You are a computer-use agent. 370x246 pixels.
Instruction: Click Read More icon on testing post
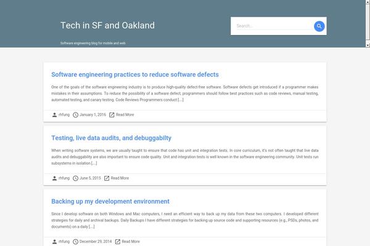point(107,178)
